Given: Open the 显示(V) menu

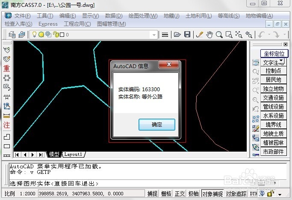Looking at the screenshot, I should [91, 16].
